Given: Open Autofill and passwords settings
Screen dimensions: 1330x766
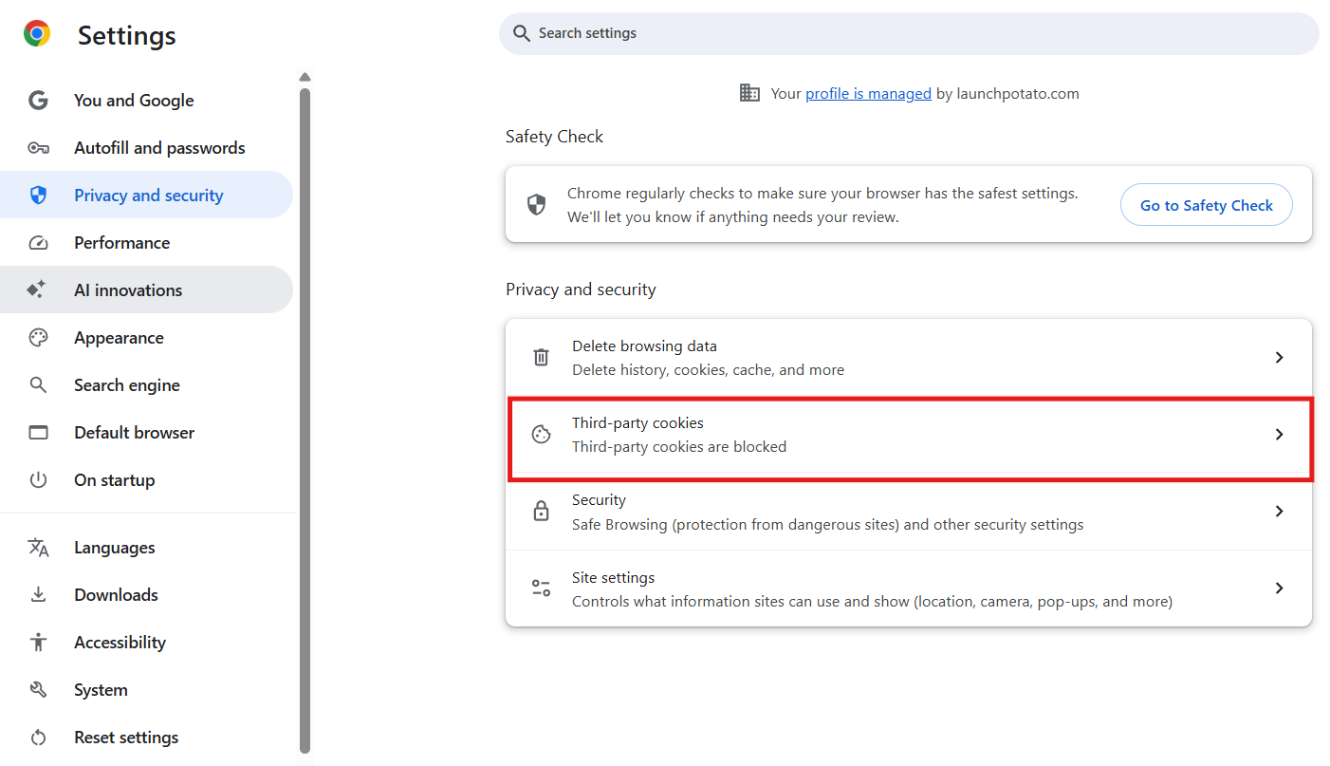Looking at the screenshot, I should [146, 148].
